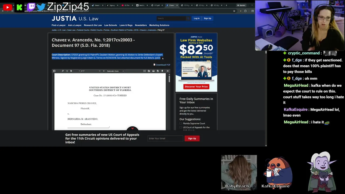
Task: Click the Justia search box
Action: (x=171, y=18)
